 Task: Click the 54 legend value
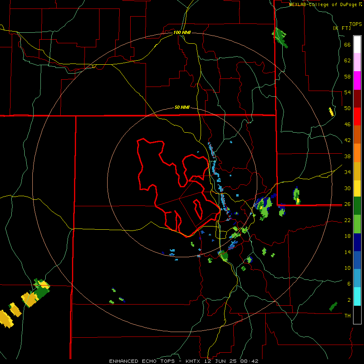point(347,92)
